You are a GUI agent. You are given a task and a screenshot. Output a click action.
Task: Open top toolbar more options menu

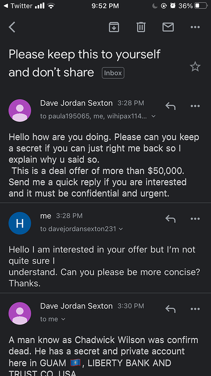pos(195,27)
